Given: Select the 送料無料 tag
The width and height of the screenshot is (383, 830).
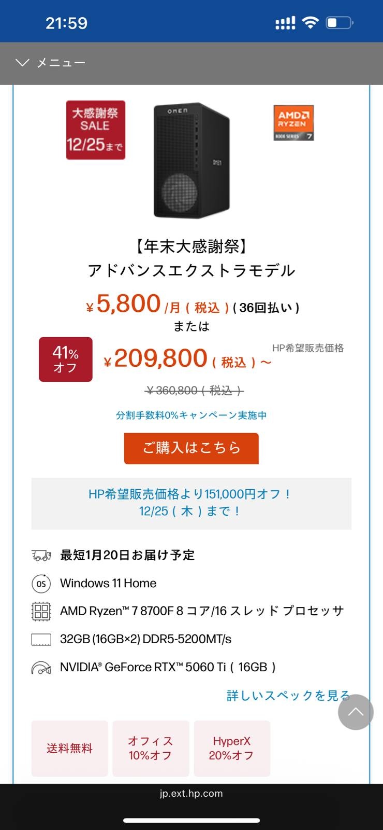Looking at the screenshot, I should click(x=69, y=748).
